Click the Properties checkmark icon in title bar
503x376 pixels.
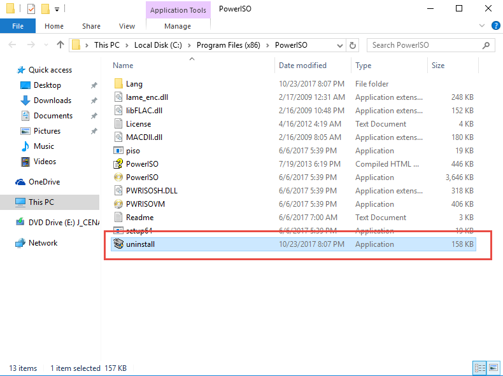pyautogui.click(x=31, y=9)
